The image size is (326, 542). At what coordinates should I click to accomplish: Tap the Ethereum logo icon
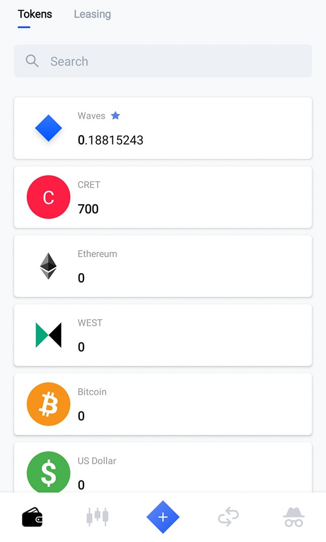49,266
